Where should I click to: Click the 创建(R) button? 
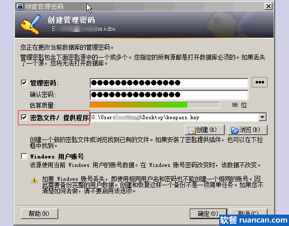tap(205, 130)
